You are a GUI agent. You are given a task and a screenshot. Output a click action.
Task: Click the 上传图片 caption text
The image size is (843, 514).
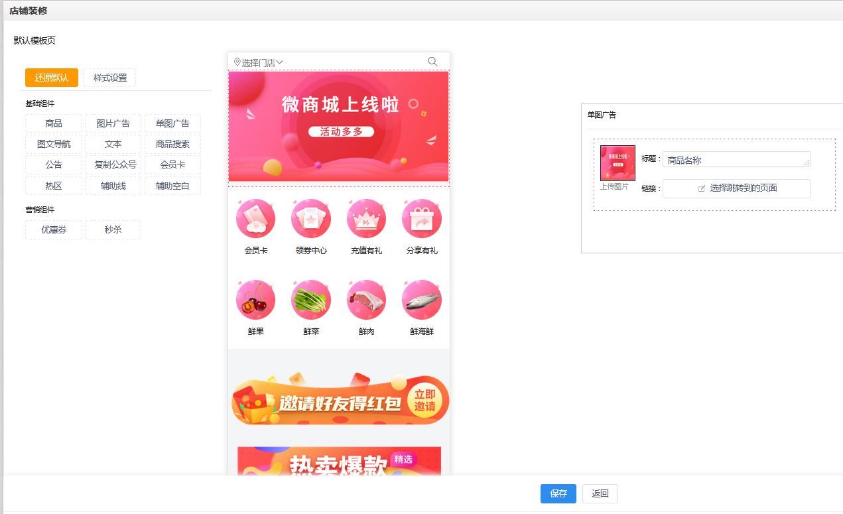pyautogui.click(x=614, y=186)
